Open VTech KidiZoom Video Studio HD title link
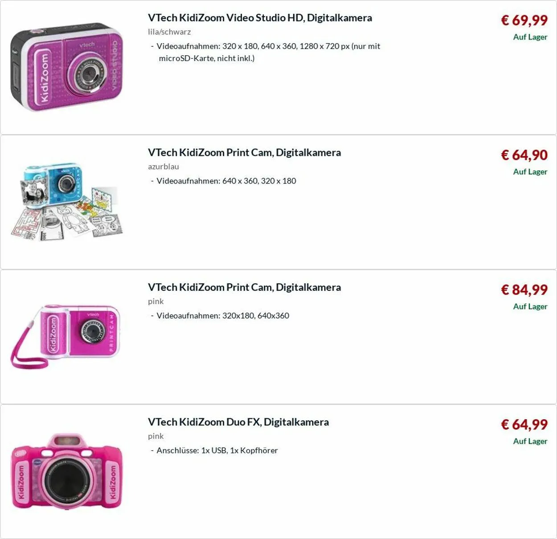Image resolution: width=557 pixels, height=539 pixels. click(260, 18)
